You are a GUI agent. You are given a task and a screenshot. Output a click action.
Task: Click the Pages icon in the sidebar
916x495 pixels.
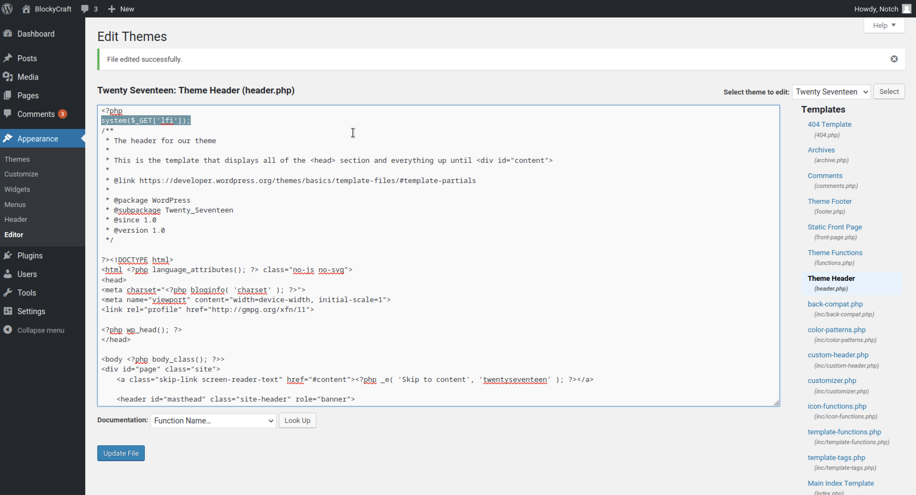[8, 95]
